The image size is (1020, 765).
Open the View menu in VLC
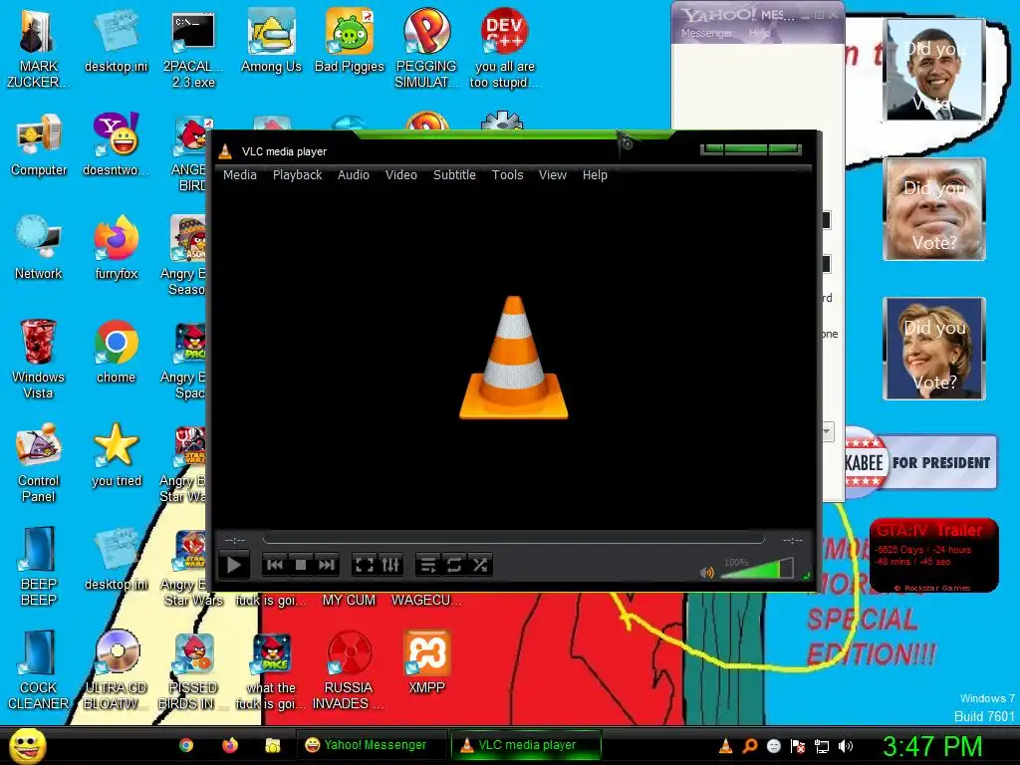(x=552, y=175)
